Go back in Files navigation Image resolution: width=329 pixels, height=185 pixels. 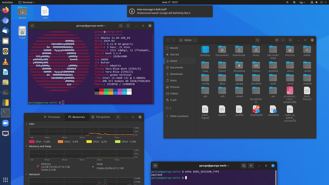[168, 40]
